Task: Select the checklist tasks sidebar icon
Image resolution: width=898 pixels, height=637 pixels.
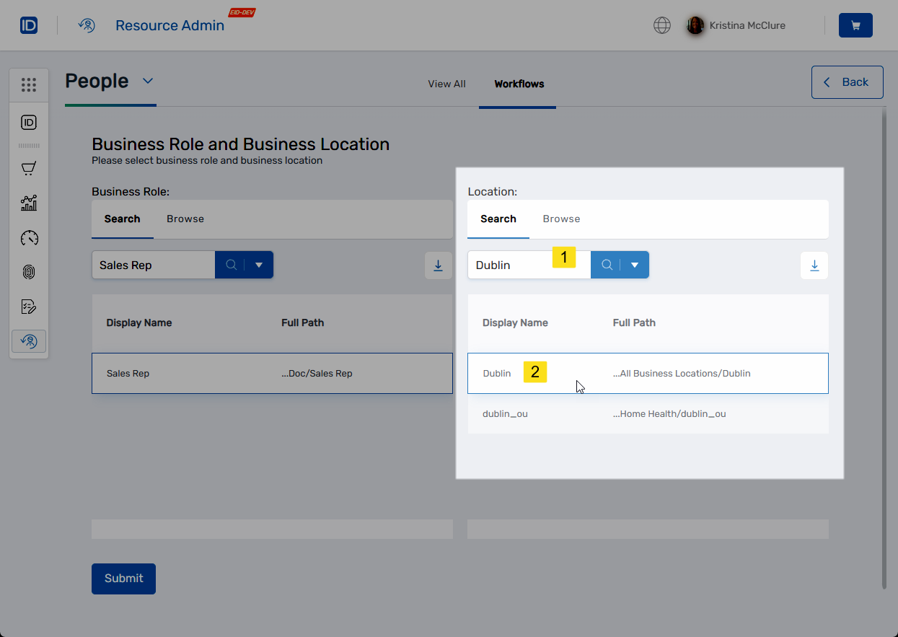Action: (29, 307)
